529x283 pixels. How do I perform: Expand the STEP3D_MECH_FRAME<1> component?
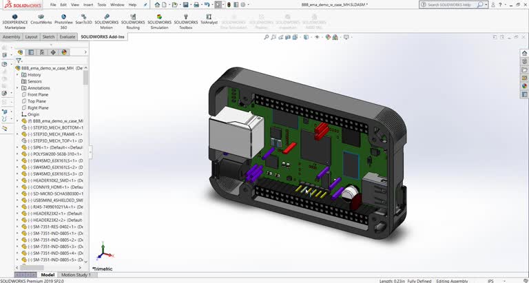[17, 134]
